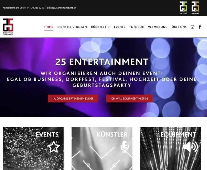The height and width of the screenshot is (170, 207).
Task: Click the microphone icon on Künstler tile
Action: pyautogui.click(x=124, y=147)
